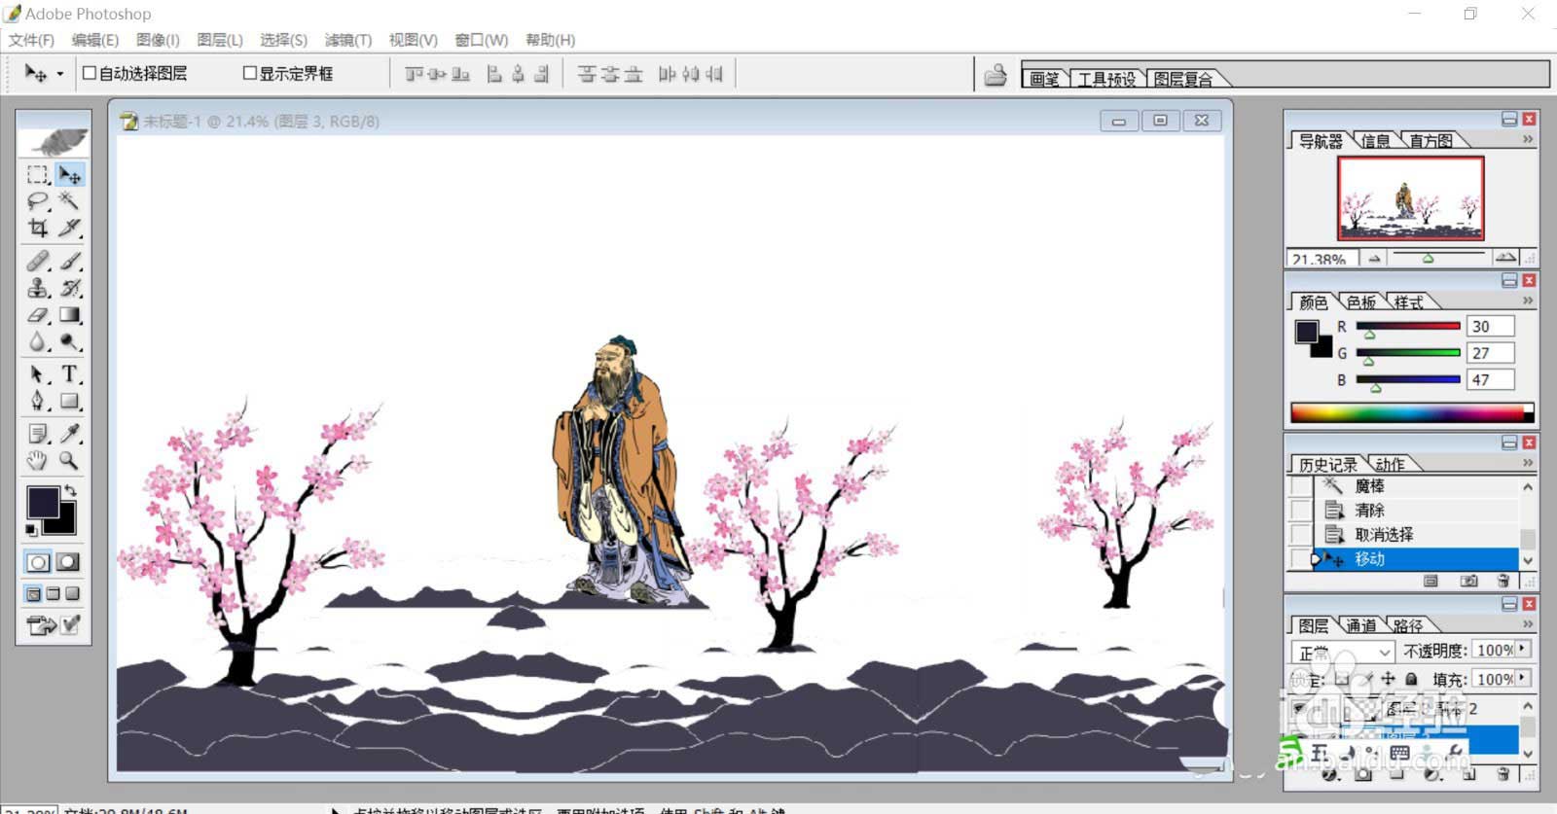Screen dimensions: 1557x814
Task: Select the Move tool in toolbox
Action: point(70,175)
